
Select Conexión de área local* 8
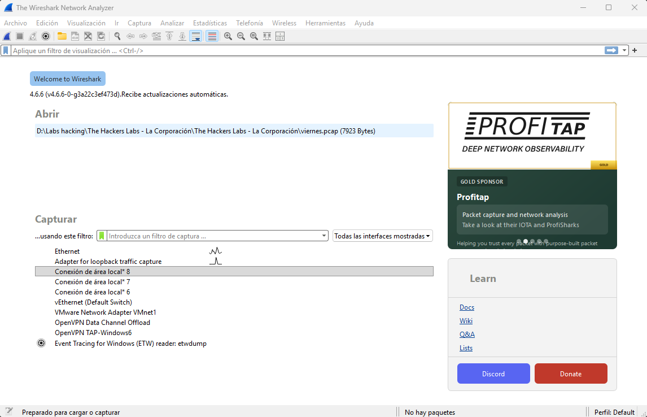(234, 271)
